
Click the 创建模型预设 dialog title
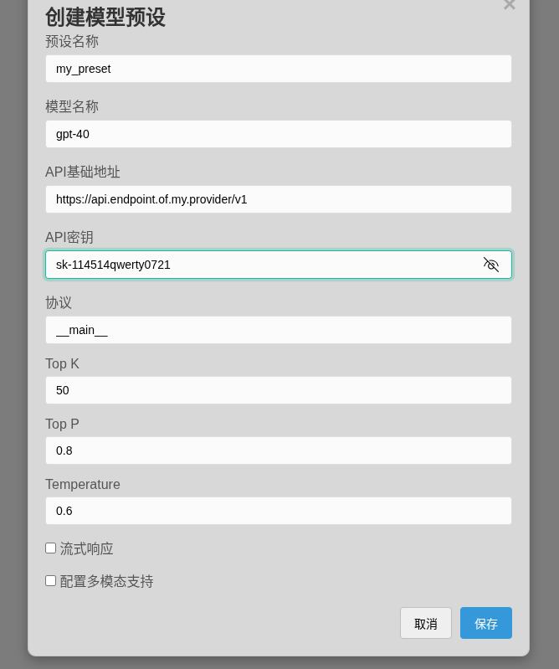click(x=105, y=17)
